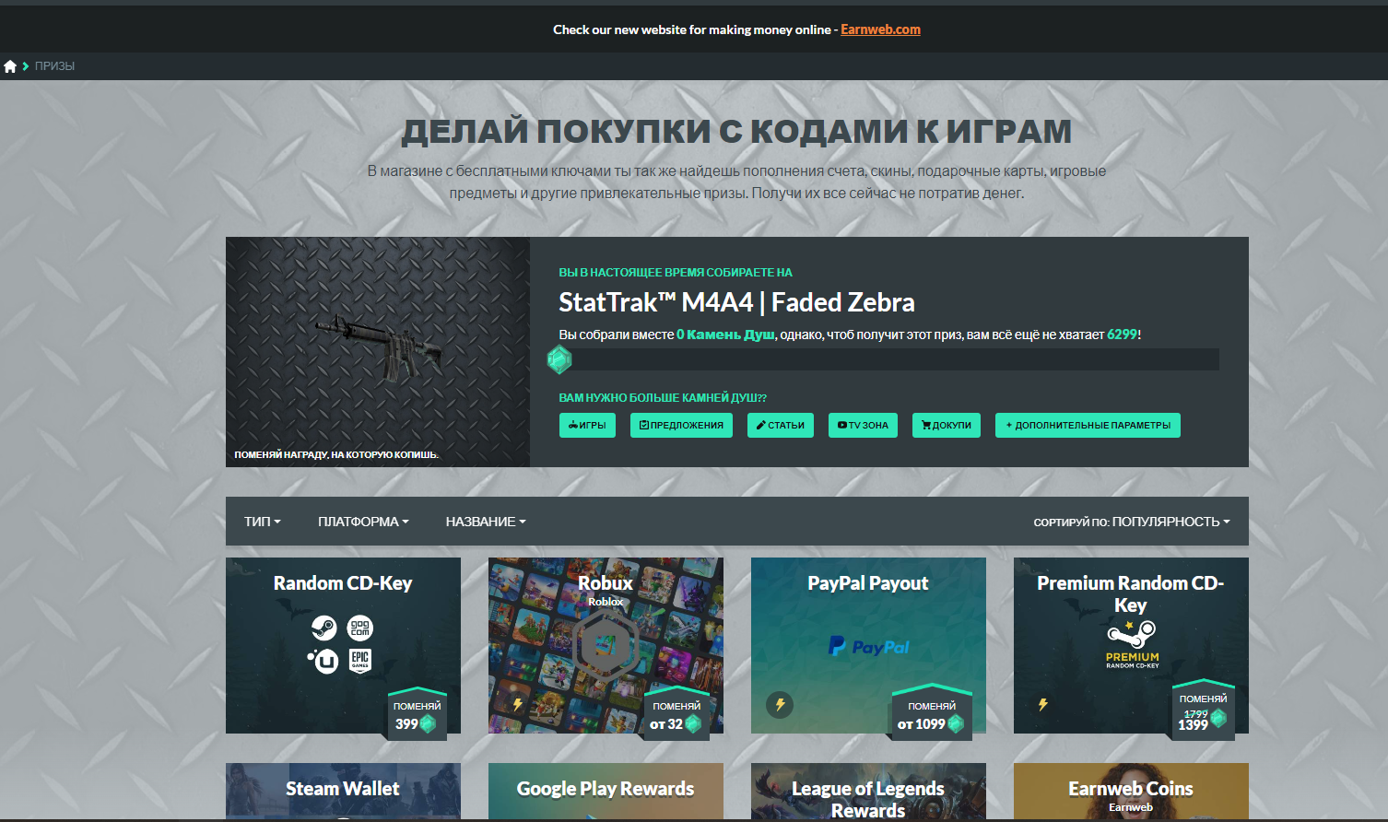Screen dimensions: 1388x822
Task: Click the soul stone progress bar gem
Action: pyautogui.click(x=559, y=359)
